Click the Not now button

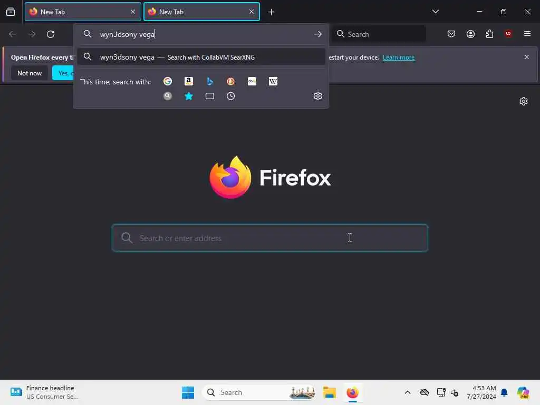30,73
